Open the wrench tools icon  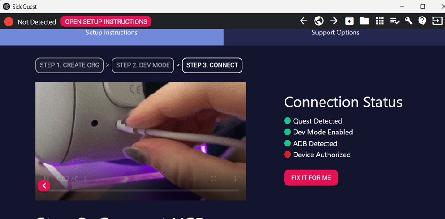coord(409,21)
